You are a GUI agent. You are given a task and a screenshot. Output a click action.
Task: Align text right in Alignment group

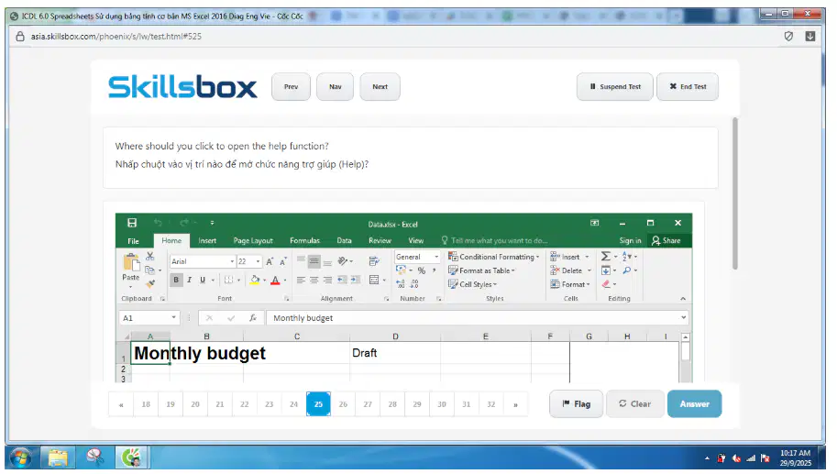click(328, 280)
